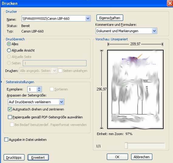
Task: Click Abbrechen to cancel printing
Action: [x=142, y=157]
